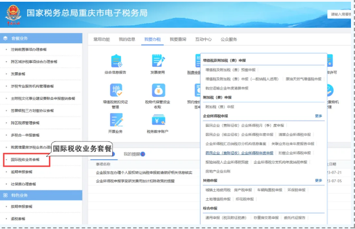Viewport: 355px width, 229px height.
Task: Expand 更多 beside 其他申报
Action: pyautogui.click(x=318, y=181)
